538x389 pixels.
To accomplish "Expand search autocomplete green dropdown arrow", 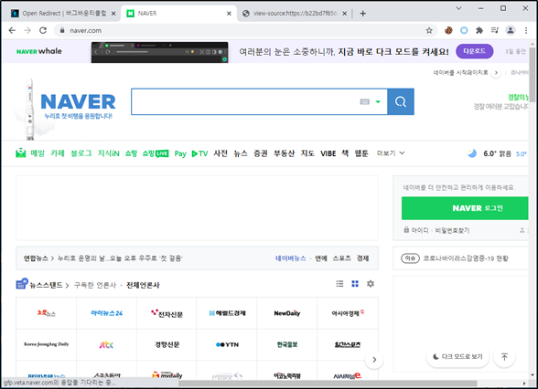I will coord(378,101).
